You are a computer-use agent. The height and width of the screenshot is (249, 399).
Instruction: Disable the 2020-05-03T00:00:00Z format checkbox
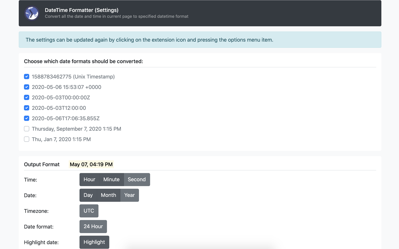26,97
